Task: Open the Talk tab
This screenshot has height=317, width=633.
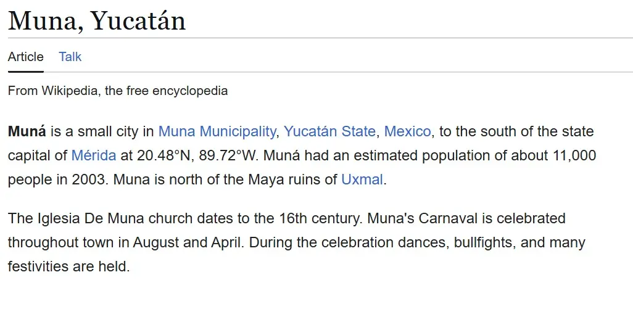Action: (x=70, y=57)
